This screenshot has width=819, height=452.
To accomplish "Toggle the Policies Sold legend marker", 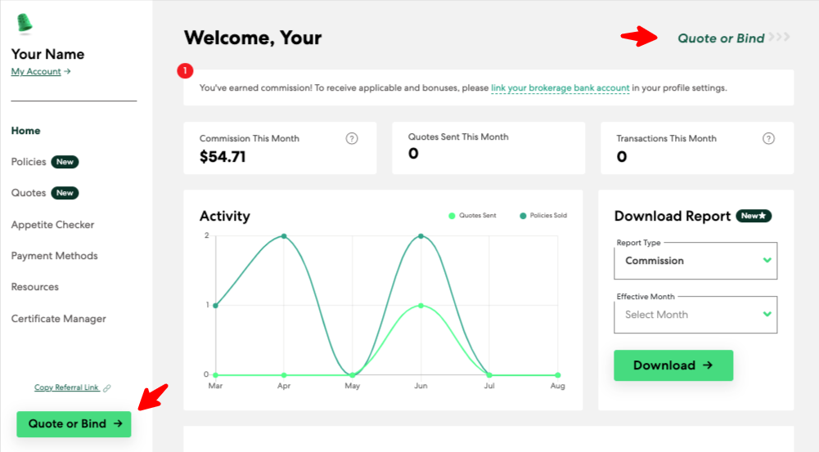I will [524, 216].
